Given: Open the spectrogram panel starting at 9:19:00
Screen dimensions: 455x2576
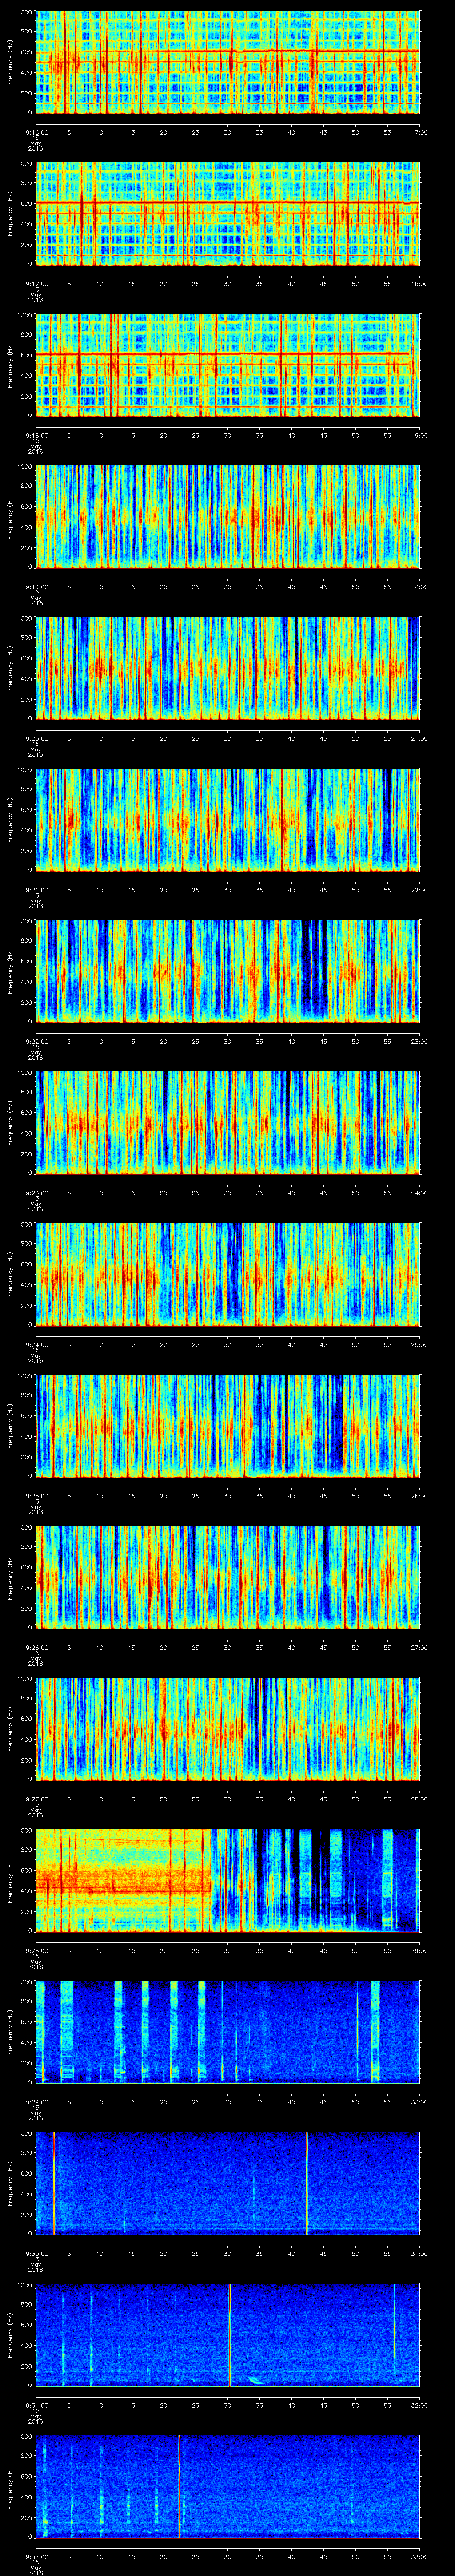Looking at the screenshot, I should pos(228,517).
